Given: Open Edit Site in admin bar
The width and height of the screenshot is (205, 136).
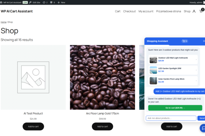Looking at the screenshot, I should [35, 2].
